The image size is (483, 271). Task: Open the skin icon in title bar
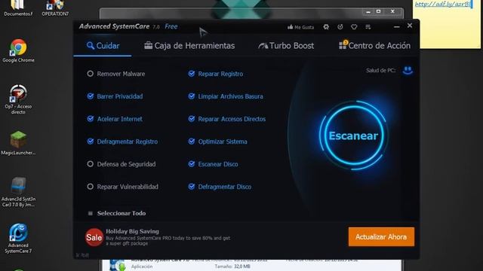pos(326,27)
